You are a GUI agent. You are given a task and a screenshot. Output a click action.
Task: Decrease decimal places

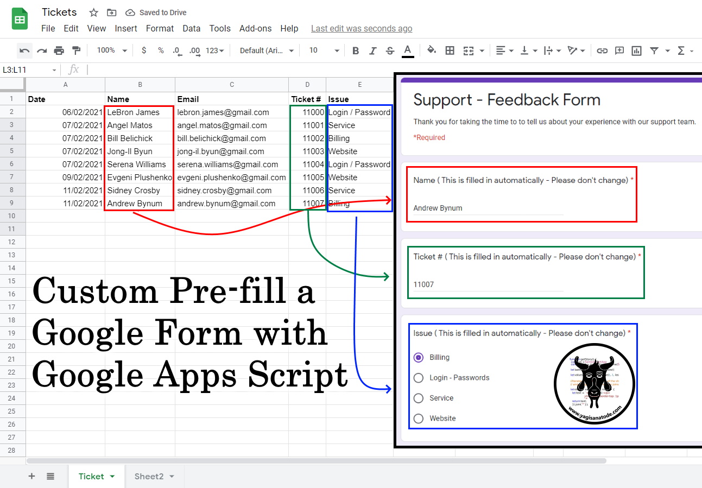(177, 50)
